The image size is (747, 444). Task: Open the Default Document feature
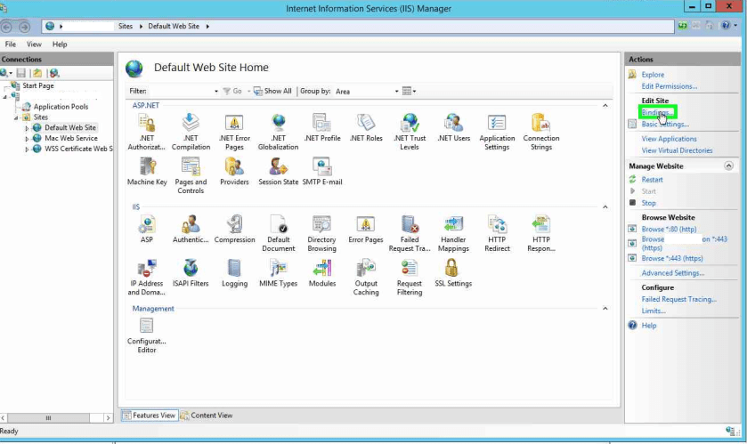click(x=278, y=225)
